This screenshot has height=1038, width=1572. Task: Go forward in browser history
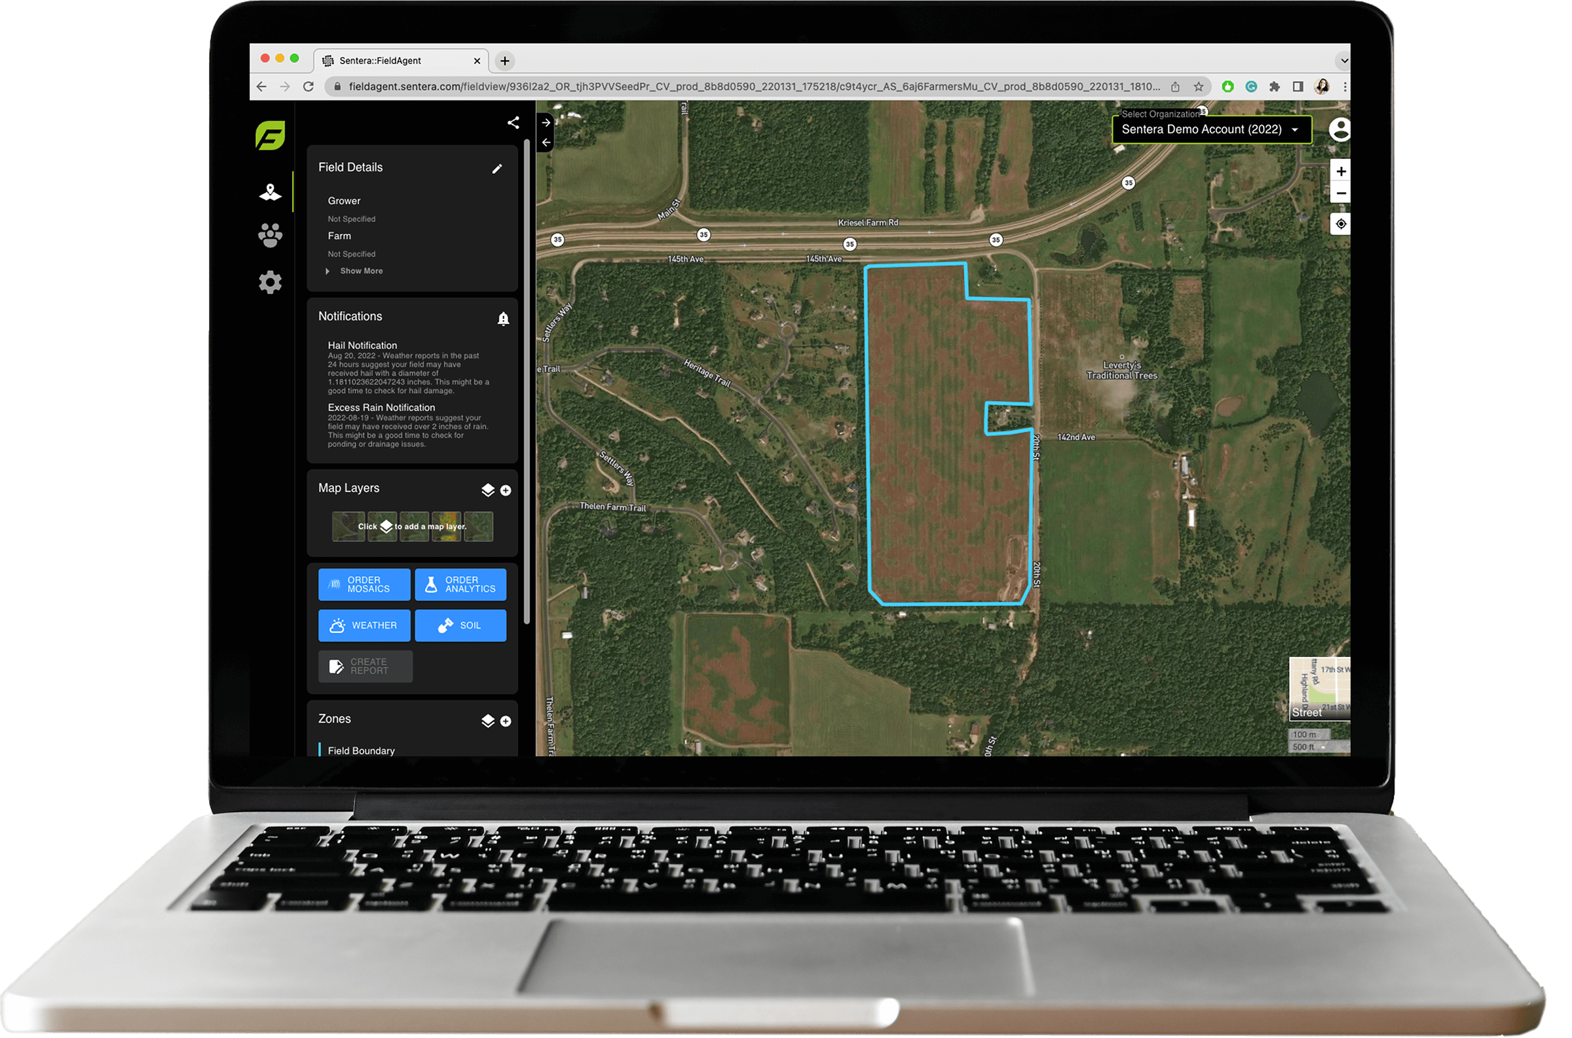285,87
